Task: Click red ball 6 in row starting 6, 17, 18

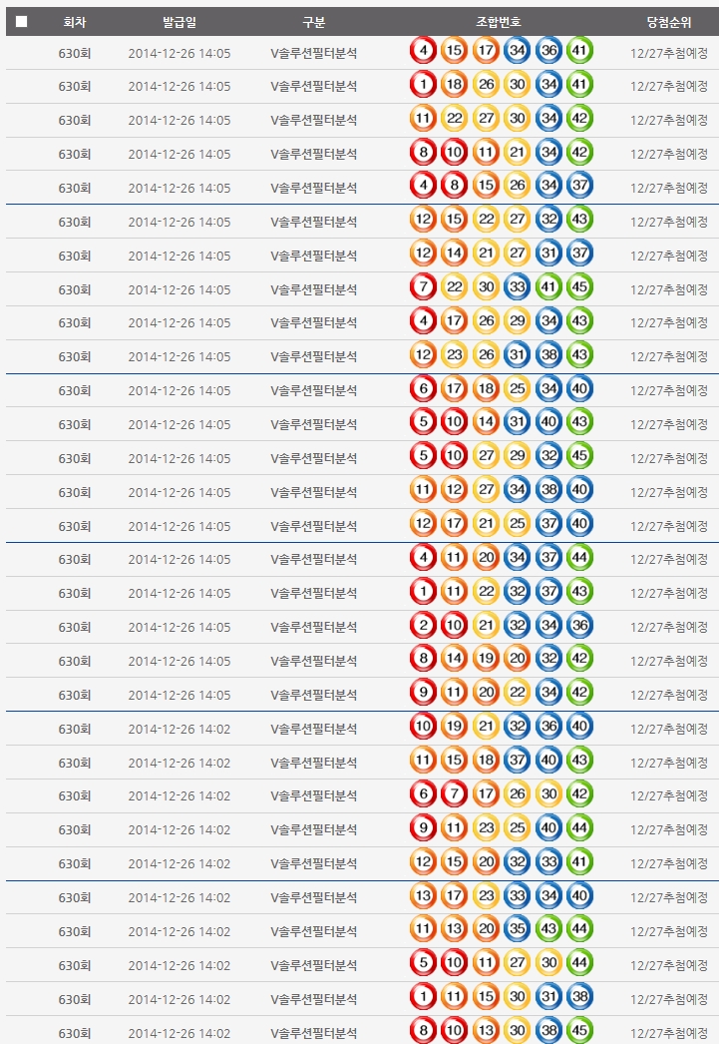Action: pyautogui.click(x=424, y=389)
